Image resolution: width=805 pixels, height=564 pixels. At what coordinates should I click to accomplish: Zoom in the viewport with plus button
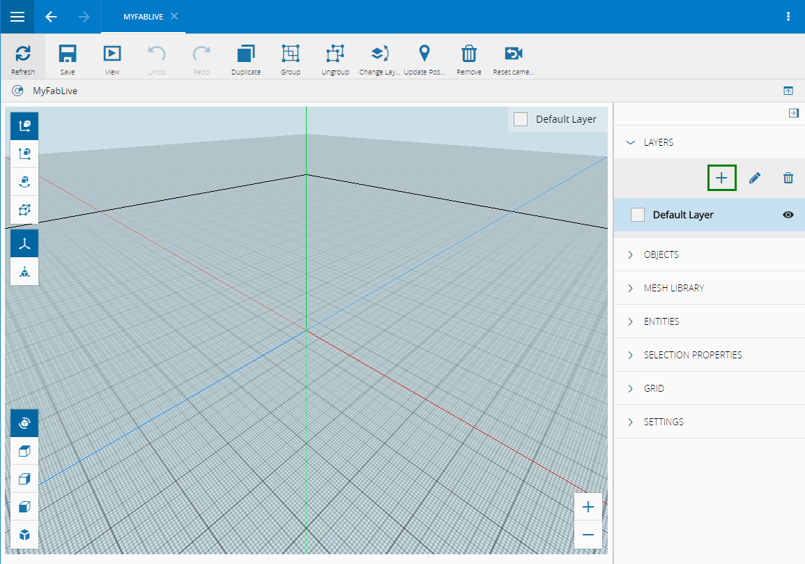click(588, 507)
